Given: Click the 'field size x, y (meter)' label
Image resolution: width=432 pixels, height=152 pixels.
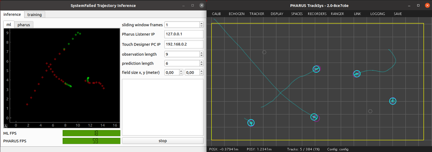Looking at the screenshot, I should 142,73.
